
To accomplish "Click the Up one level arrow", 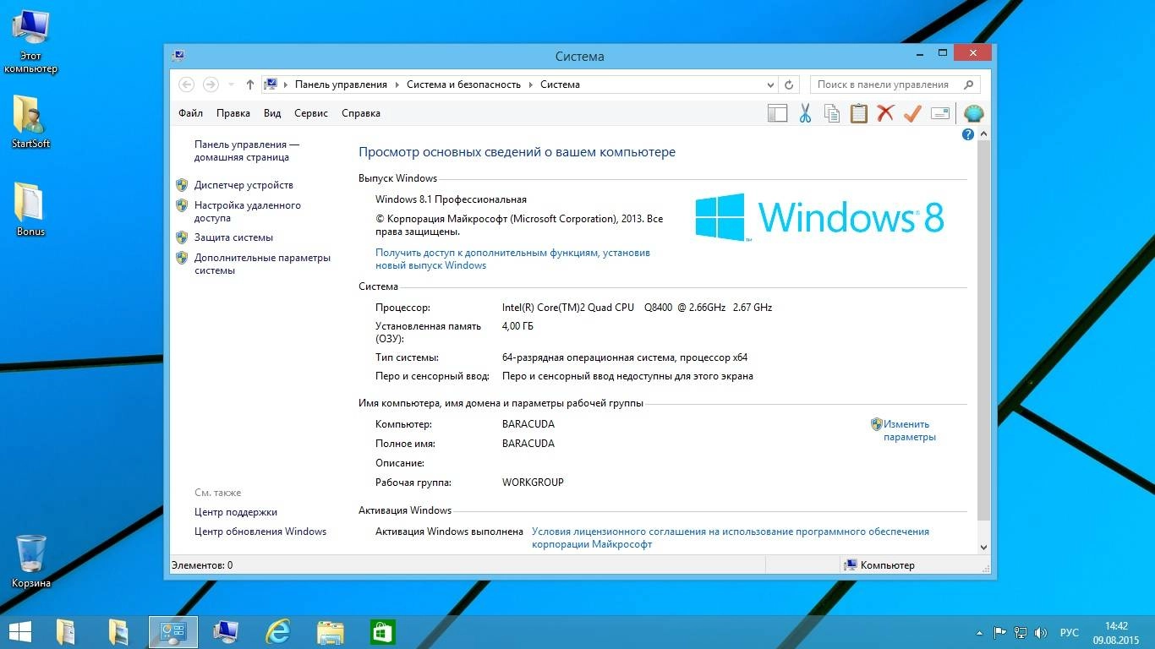I will click(249, 85).
